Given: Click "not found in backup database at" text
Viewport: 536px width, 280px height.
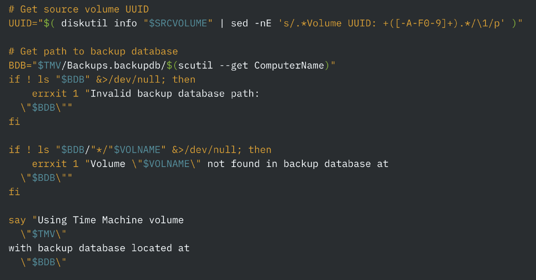Looking at the screenshot, I should (298, 164).
